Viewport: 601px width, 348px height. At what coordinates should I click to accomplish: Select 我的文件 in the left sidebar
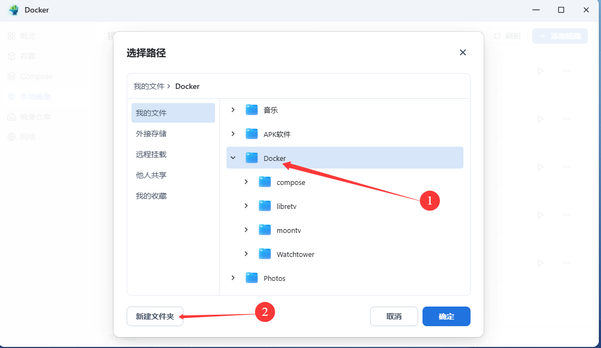tap(173, 113)
